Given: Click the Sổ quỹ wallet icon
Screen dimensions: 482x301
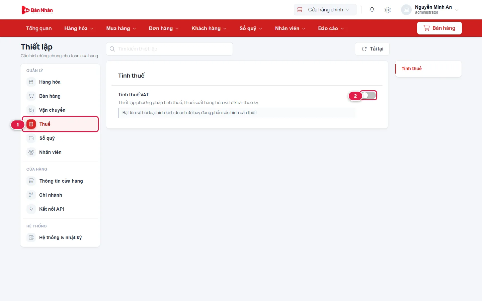Looking at the screenshot, I should [31, 138].
